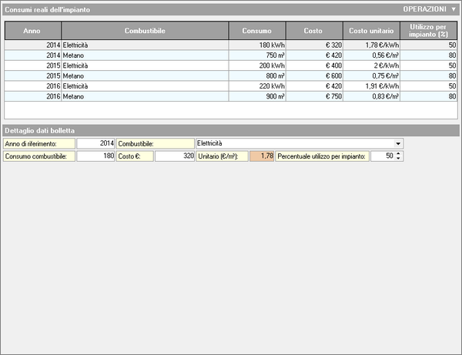Expand the Combustibile dropdown arrow

point(398,143)
